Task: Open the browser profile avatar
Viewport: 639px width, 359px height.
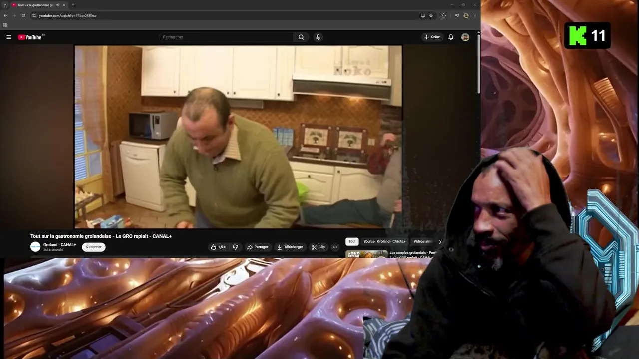Action: click(x=466, y=15)
